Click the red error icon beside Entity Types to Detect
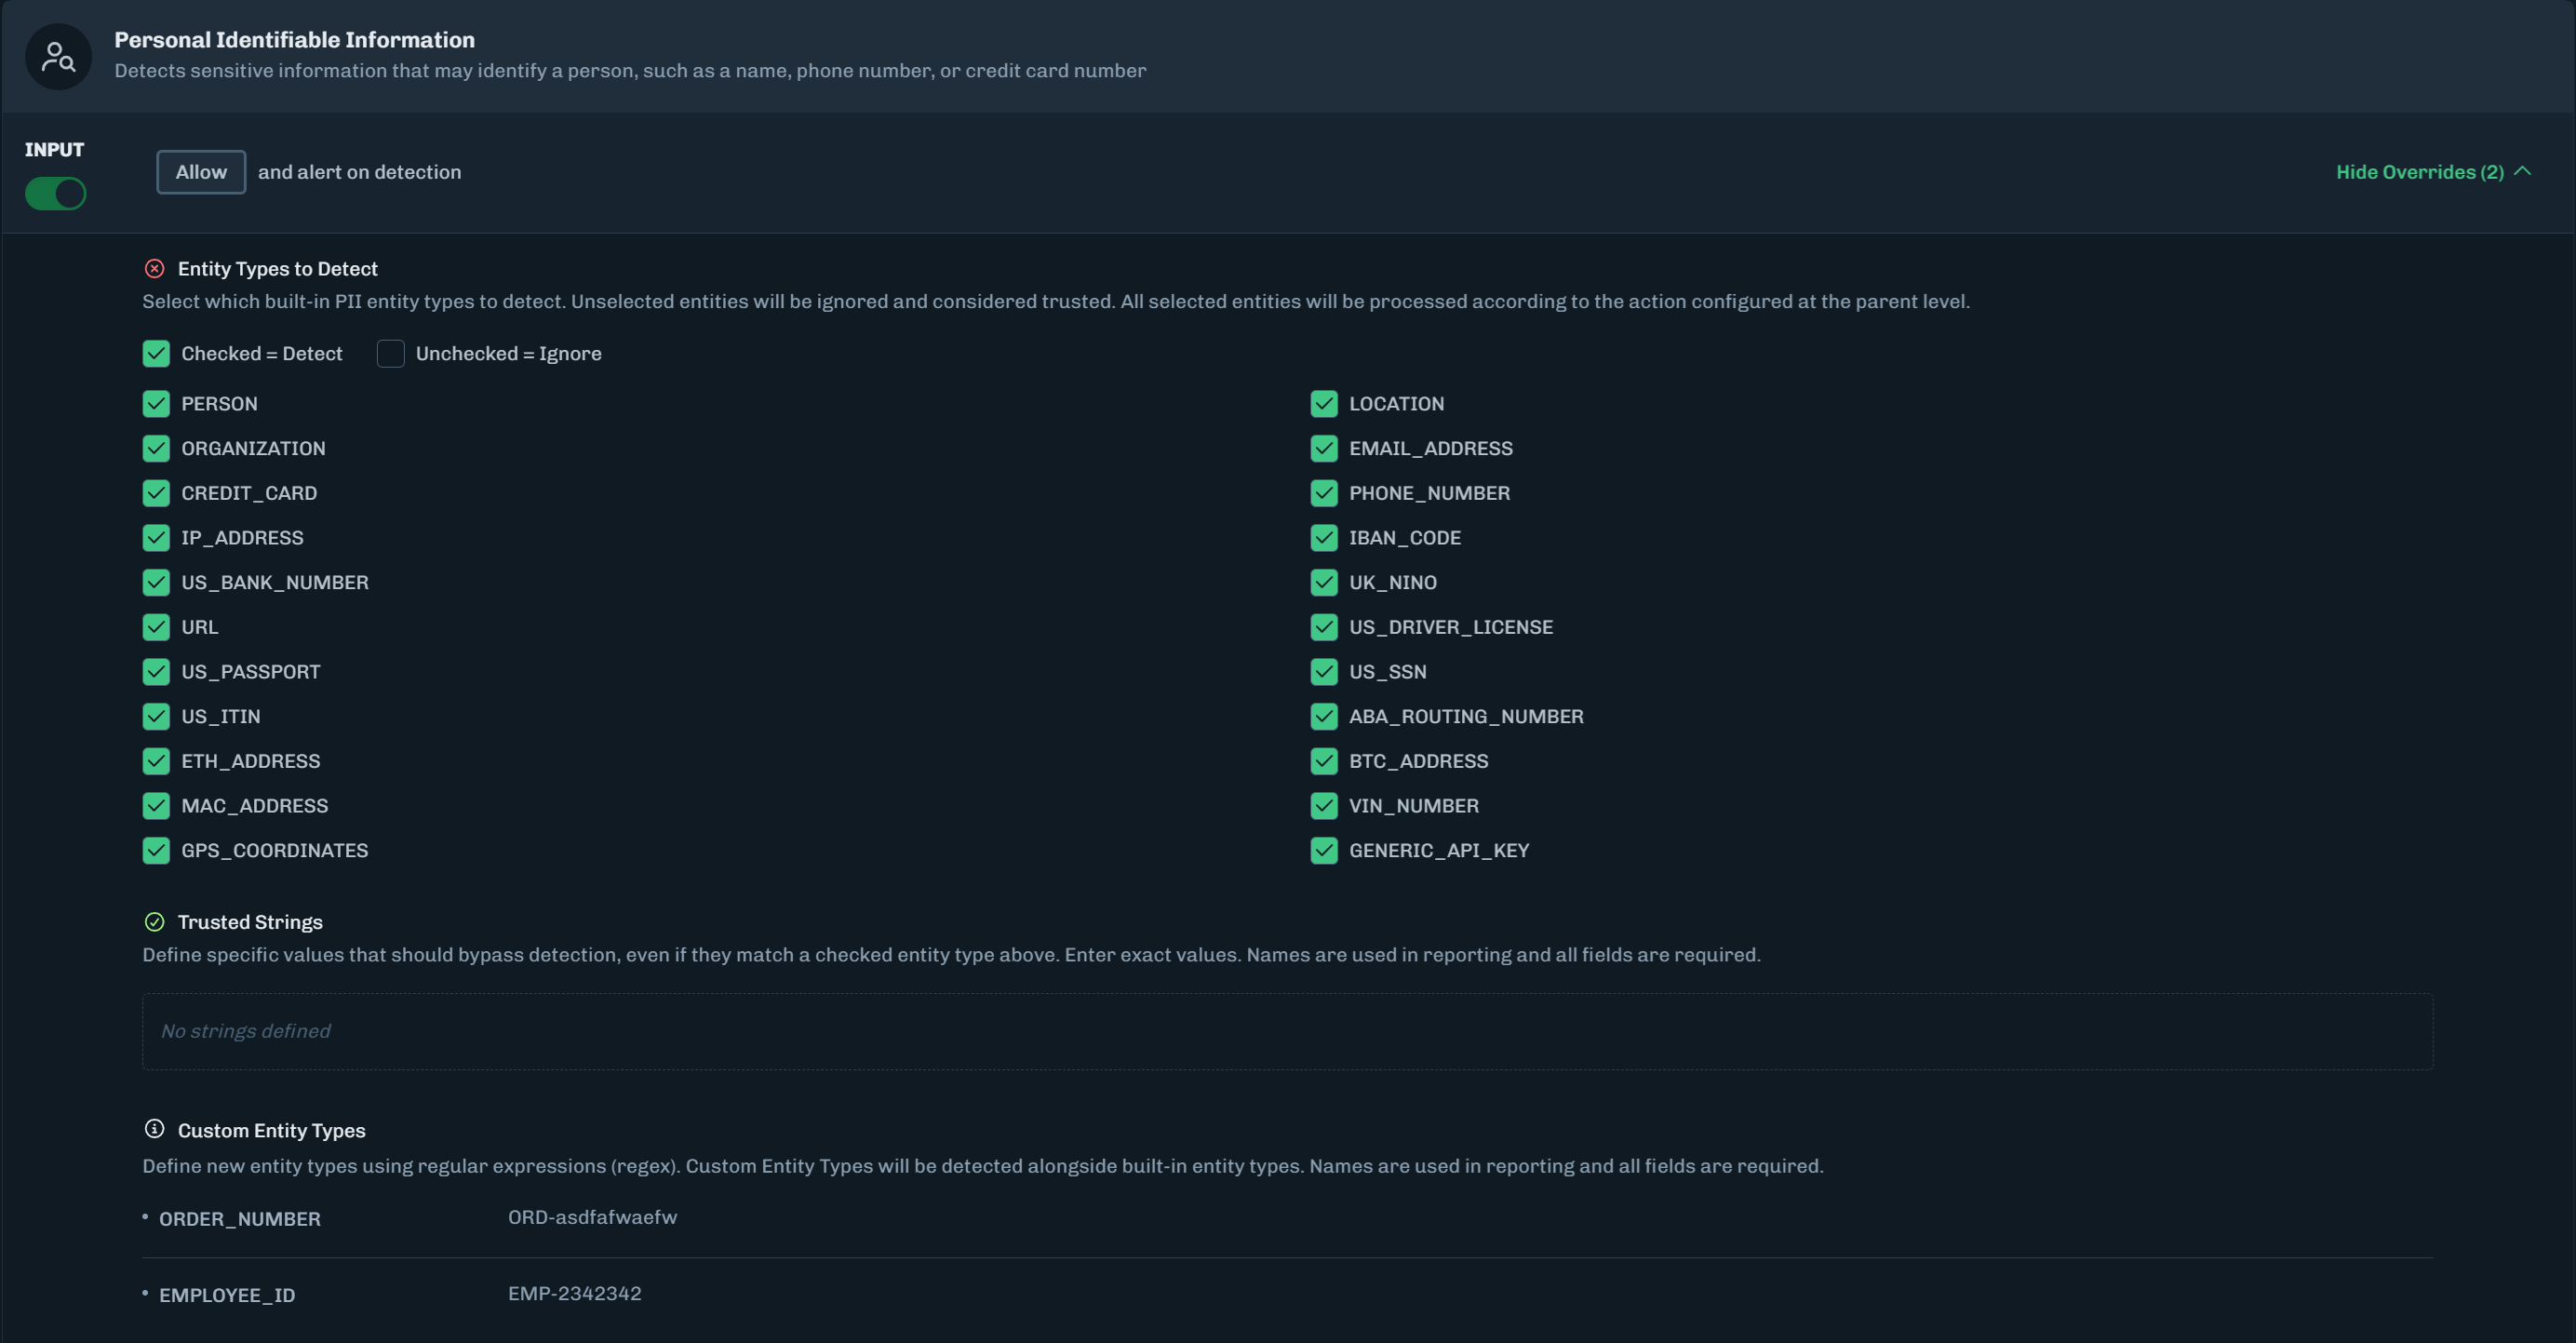The width and height of the screenshot is (2576, 1343). coord(154,268)
